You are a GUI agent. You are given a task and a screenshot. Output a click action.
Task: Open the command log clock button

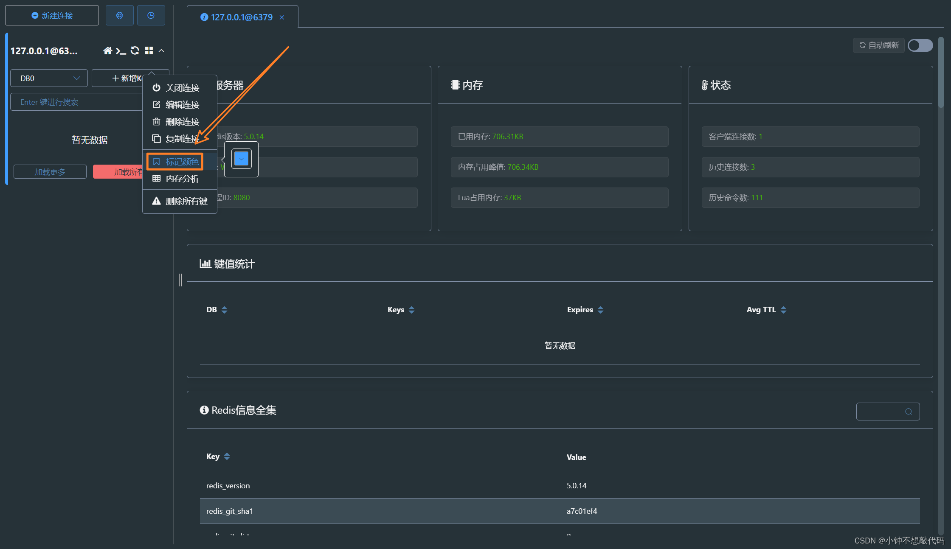coord(151,15)
